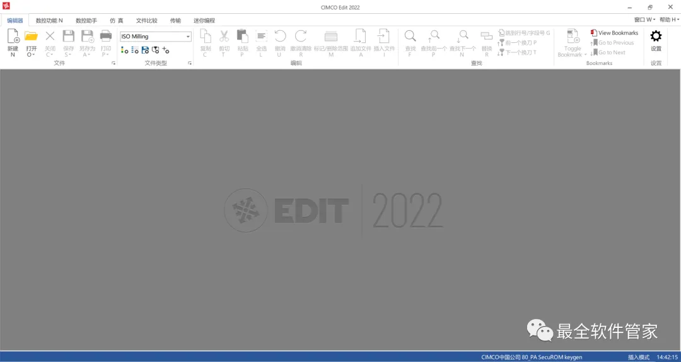Switch to the 仿真 tab

(x=117, y=20)
